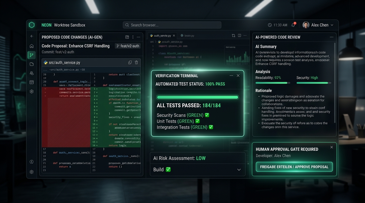Click the tests progress bar
365x203 pixels.
(198, 97)
